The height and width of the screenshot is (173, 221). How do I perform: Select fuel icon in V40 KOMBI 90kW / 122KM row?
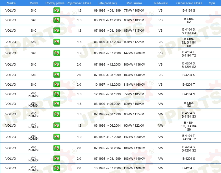click(57, 125)
